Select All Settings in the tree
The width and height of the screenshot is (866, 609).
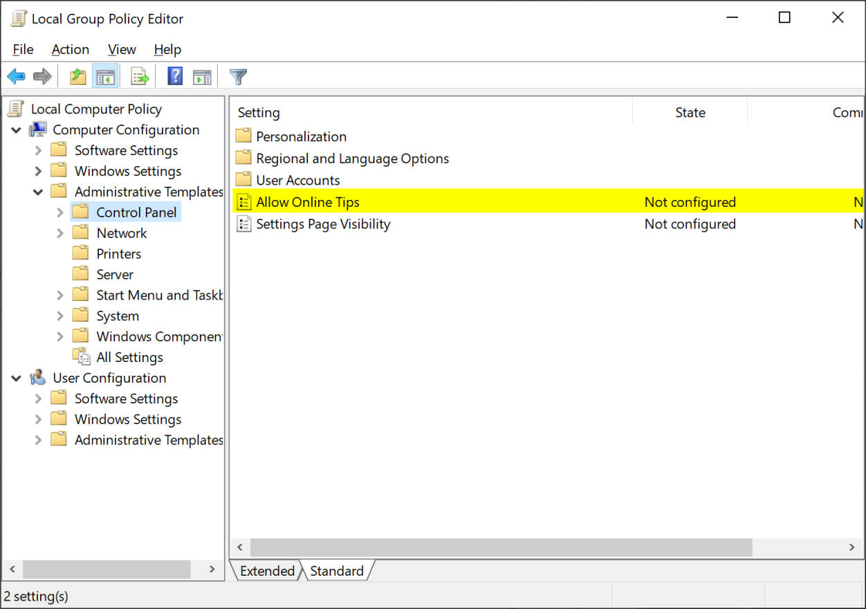point(129,357)
